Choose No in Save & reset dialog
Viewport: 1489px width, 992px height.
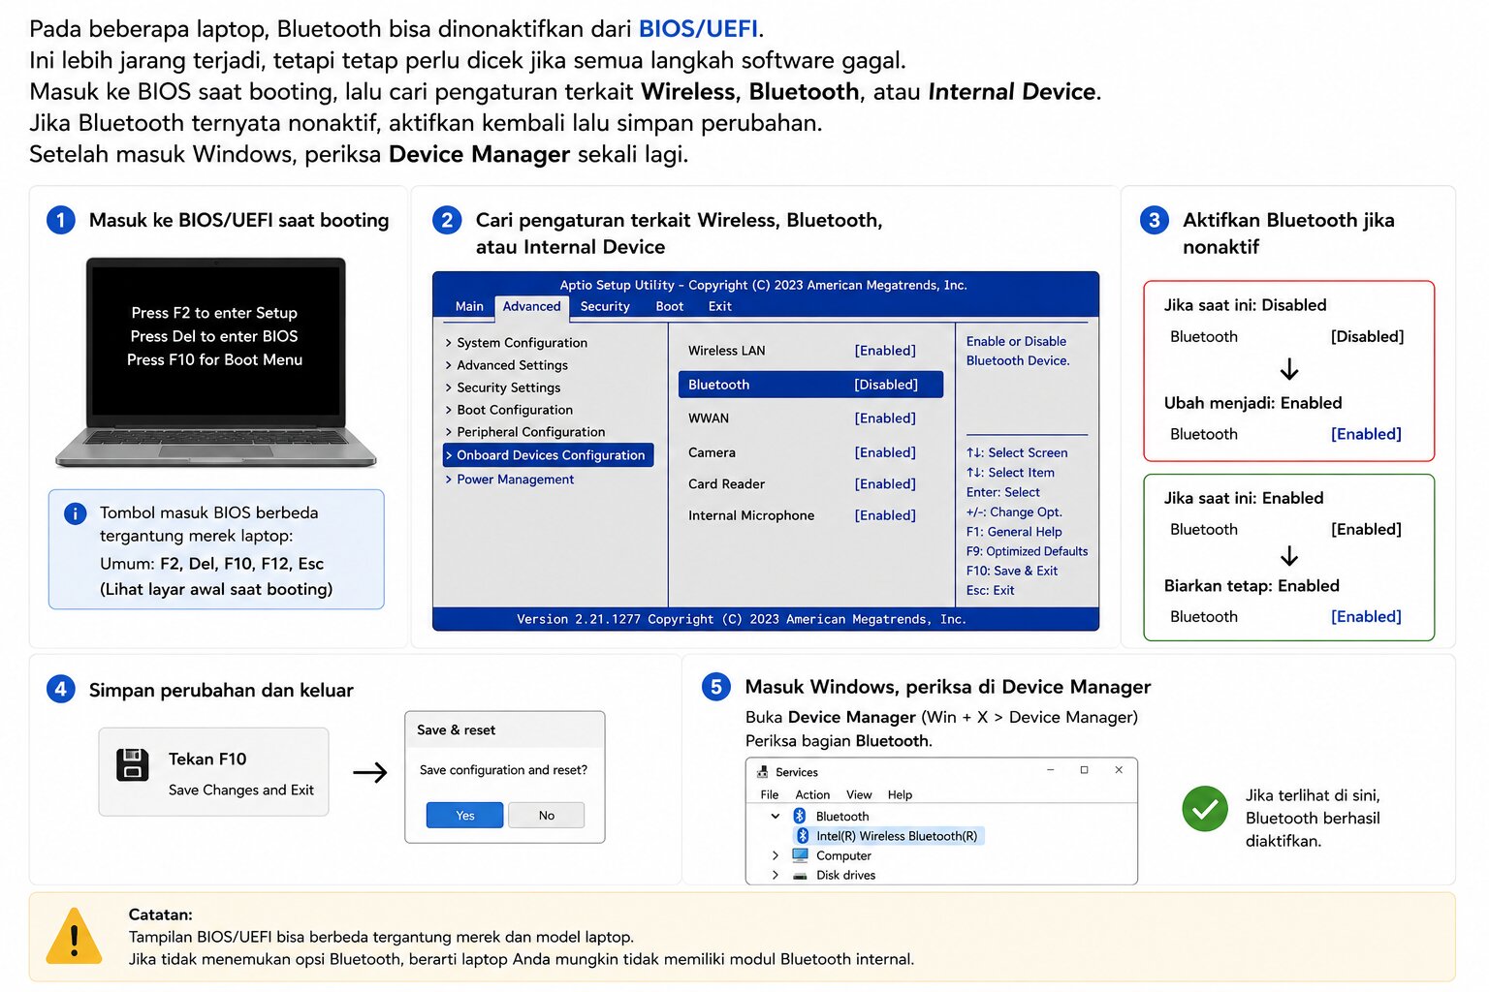[x=547, y=815]
